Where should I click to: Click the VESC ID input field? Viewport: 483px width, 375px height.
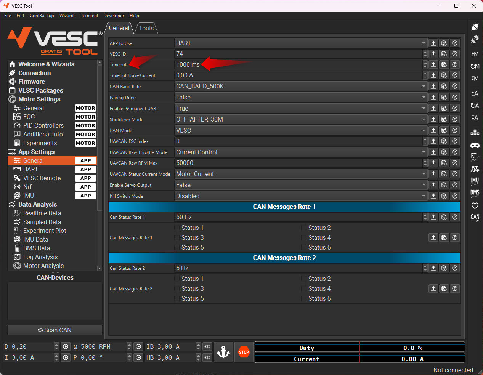tap(298, 54)
